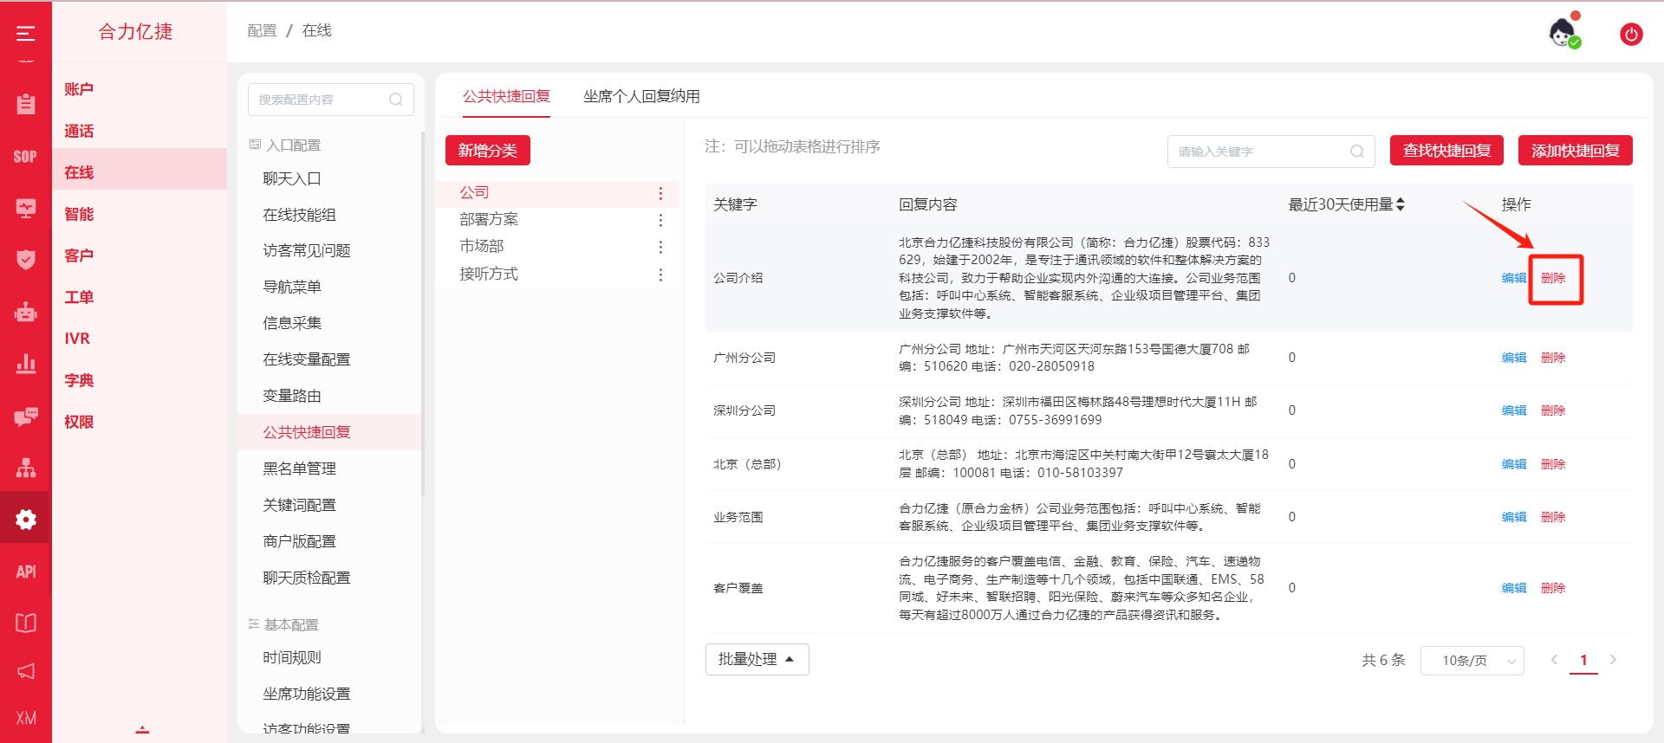Select the robot icon in the sidebar

click(x=26, y=312)
